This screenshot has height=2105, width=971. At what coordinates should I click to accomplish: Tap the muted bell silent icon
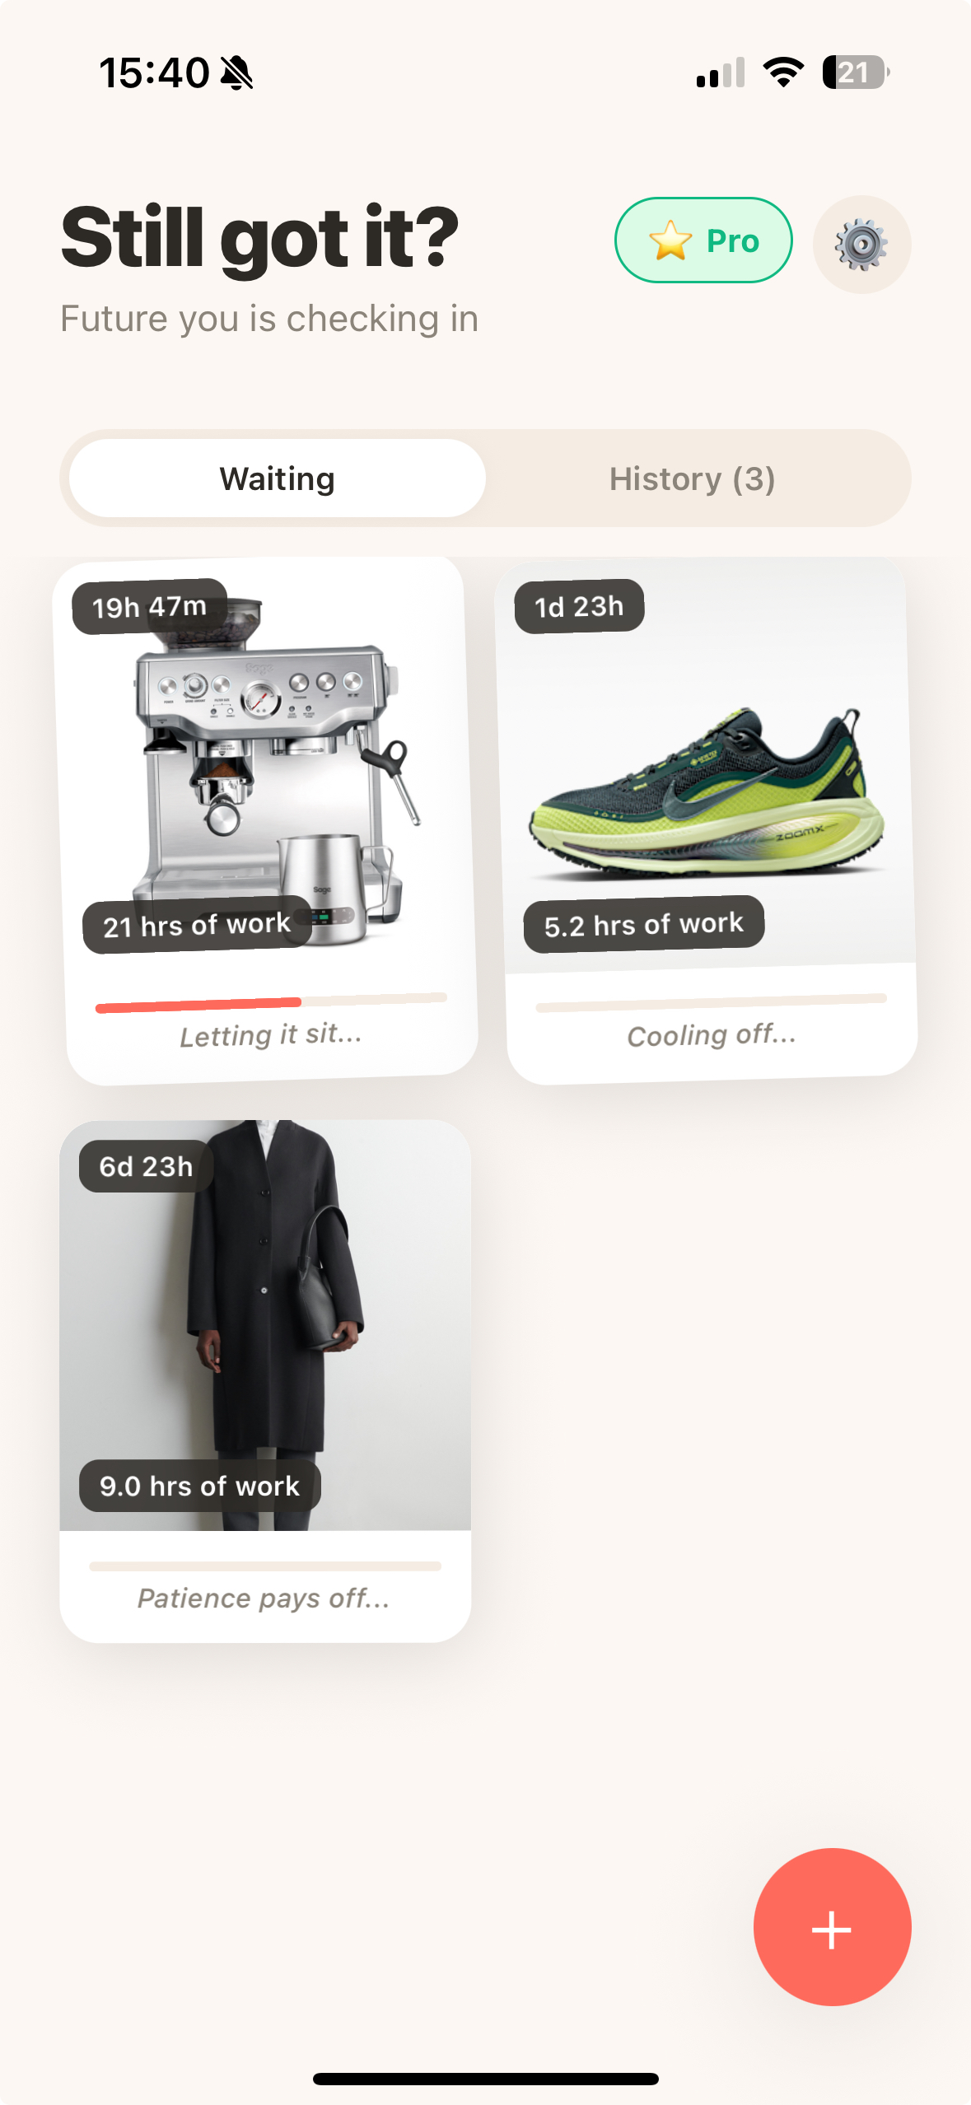[x=236, y=72]
